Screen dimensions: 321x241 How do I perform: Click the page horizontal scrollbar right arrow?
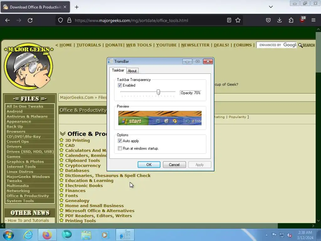point(313,226)
